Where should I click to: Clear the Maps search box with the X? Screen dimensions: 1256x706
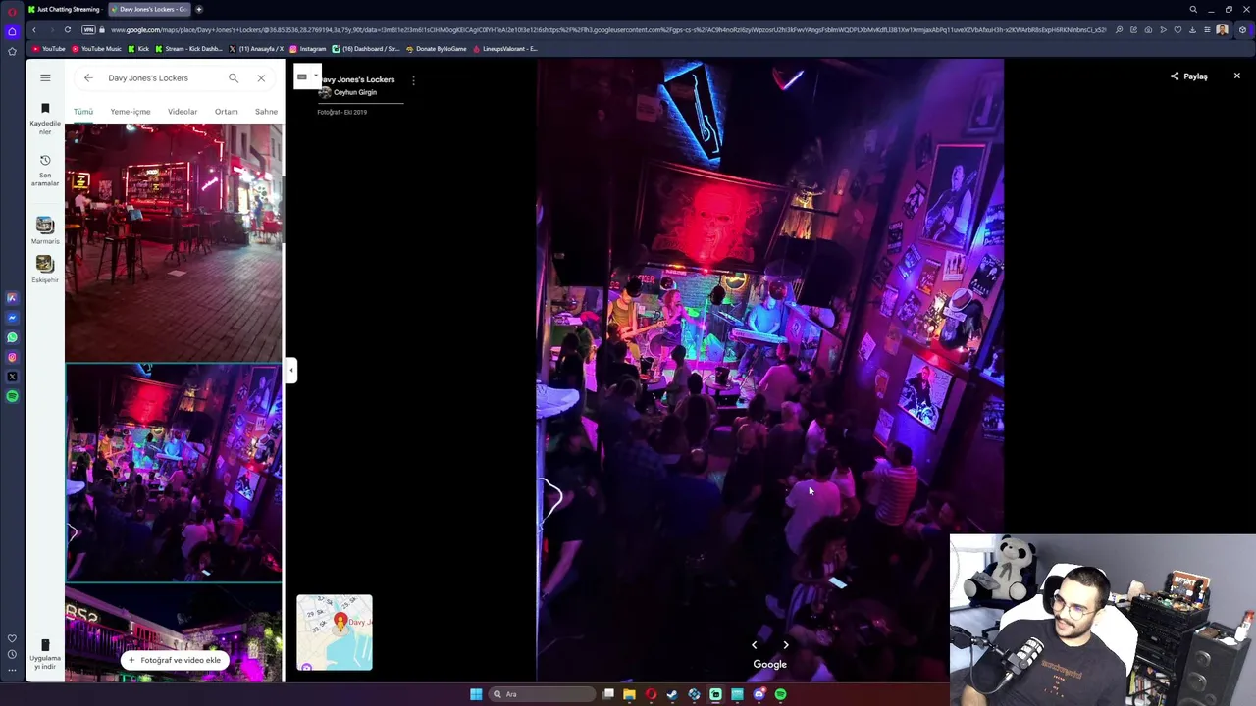[x=261, y=77]
